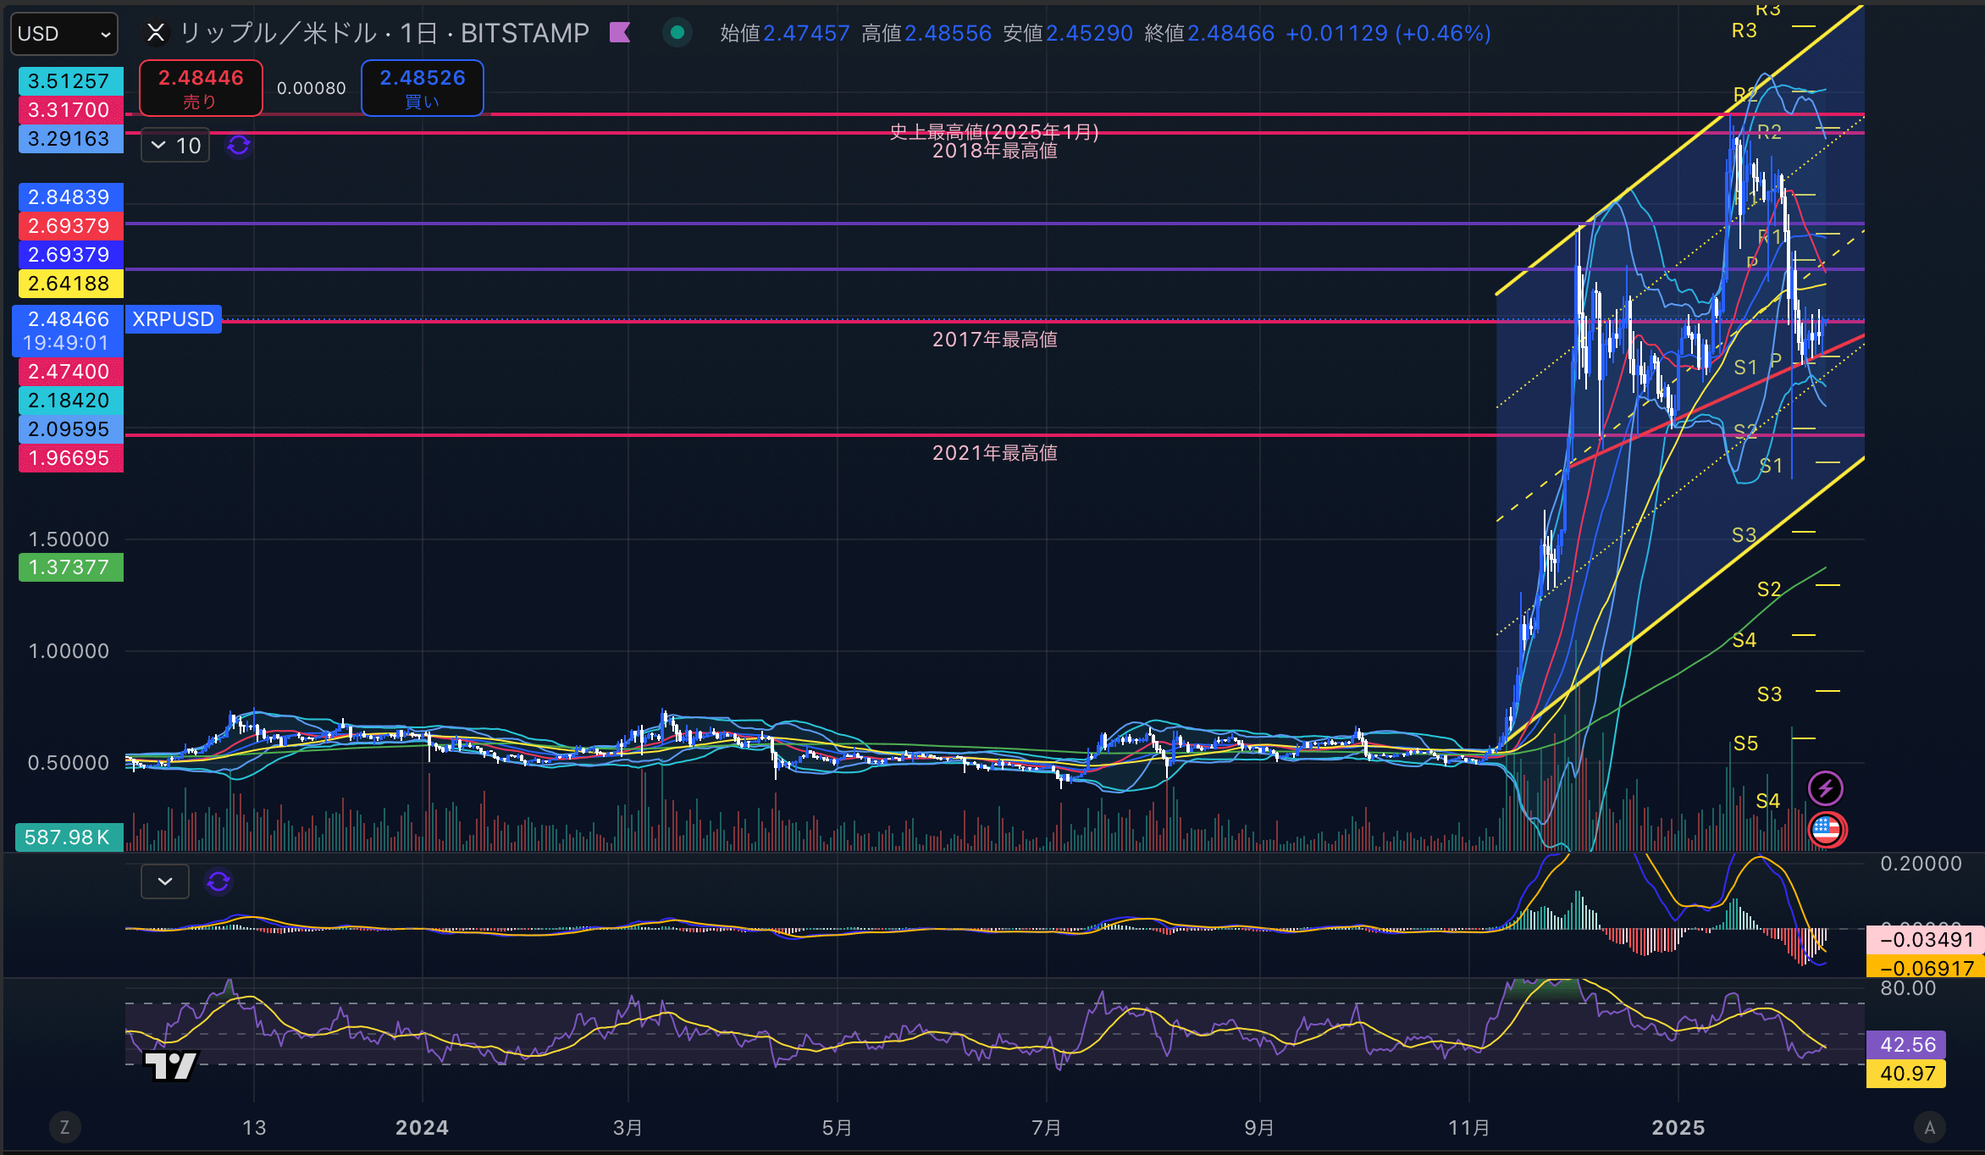Click the X symbol logo icon
The image size is (1985, 1155).
[x=156, y=33]
